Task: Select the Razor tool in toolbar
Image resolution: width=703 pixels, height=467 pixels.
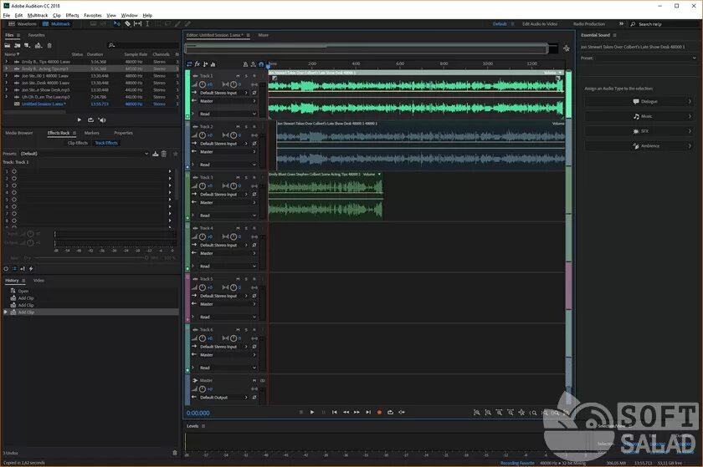Action: coord(128,23)
